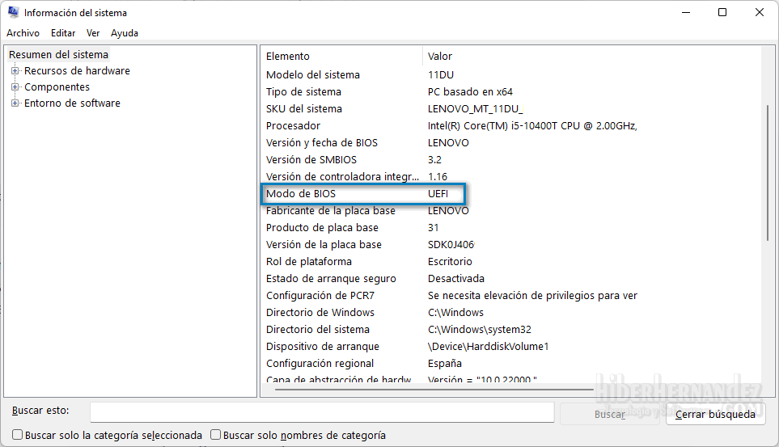779x447 pixels.
Task: Click the Cerrar búsqueda button
Action: [715, 414]
